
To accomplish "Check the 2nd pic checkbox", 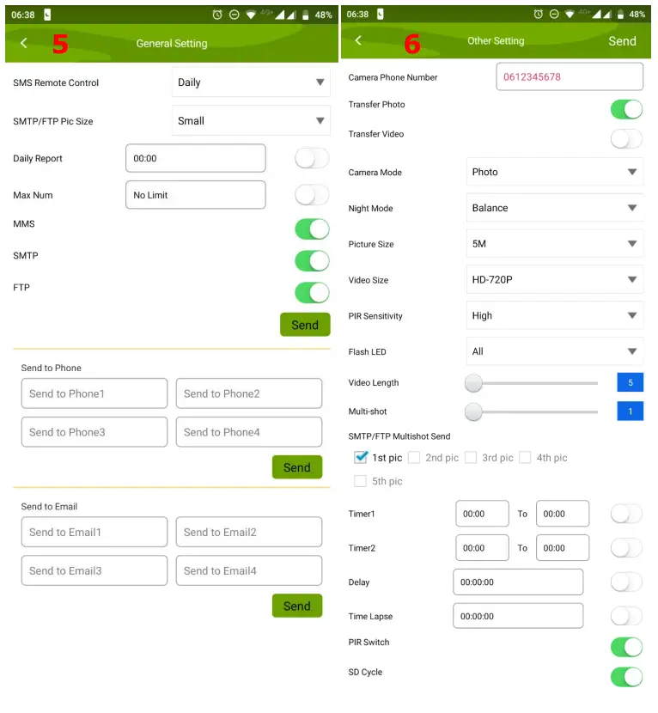I will click(x=414, y=458).
